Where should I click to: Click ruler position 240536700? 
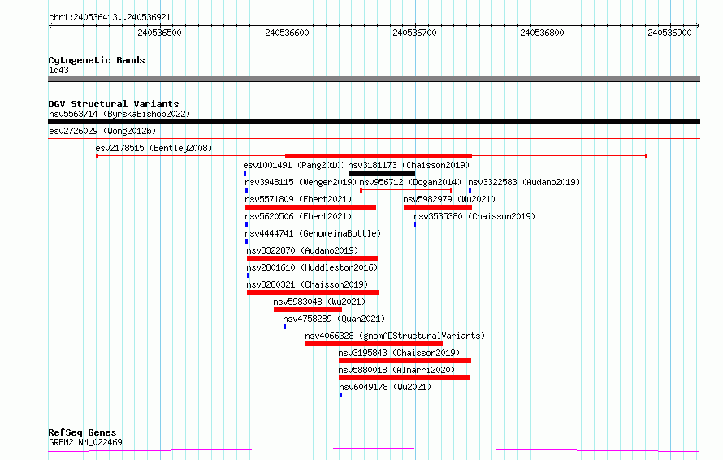414,33
